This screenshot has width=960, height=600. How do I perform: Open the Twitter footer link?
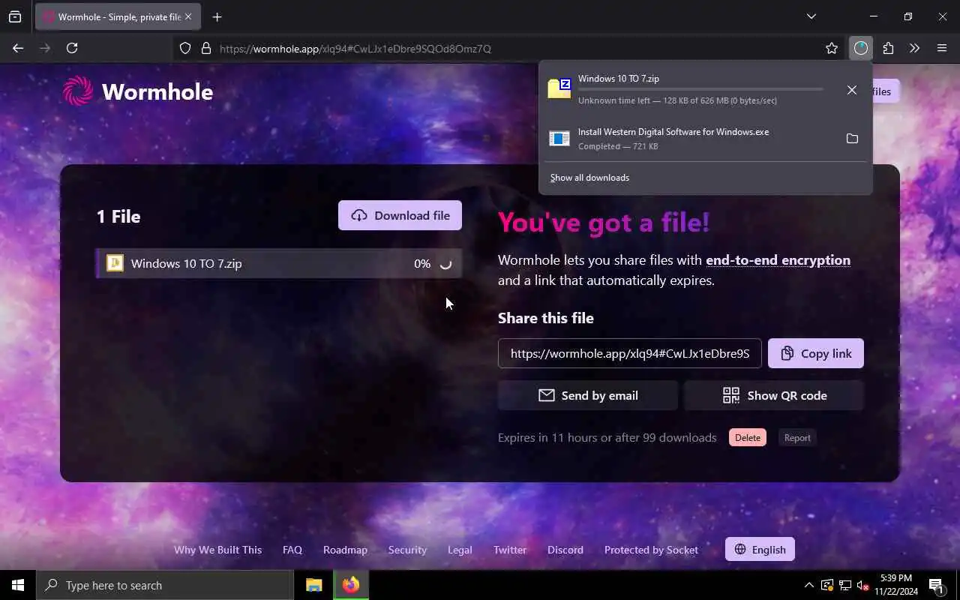click(x=510, y=550)
